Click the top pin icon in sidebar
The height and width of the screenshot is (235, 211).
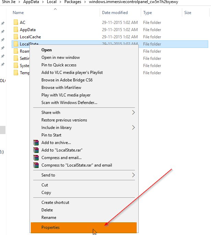click(3, 23)
